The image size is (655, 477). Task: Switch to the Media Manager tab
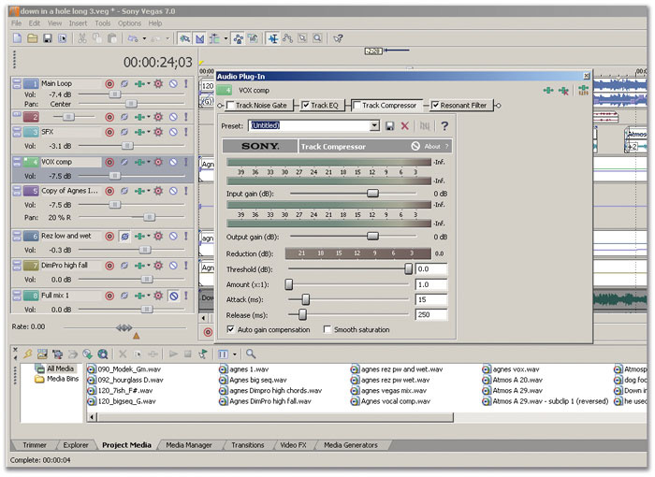point(189,445)
